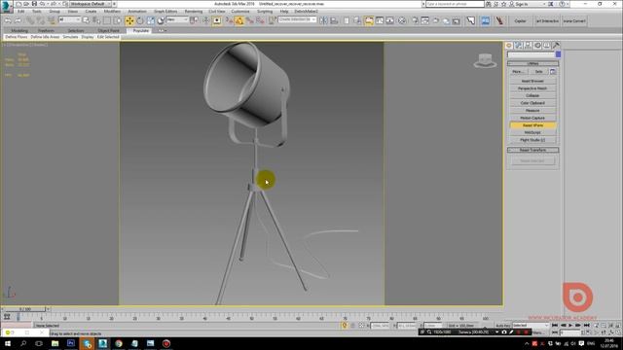Switch to the Freeform ribbon tab
The height and width of the screenshot is (350, 623).
(x=46, y=30)
